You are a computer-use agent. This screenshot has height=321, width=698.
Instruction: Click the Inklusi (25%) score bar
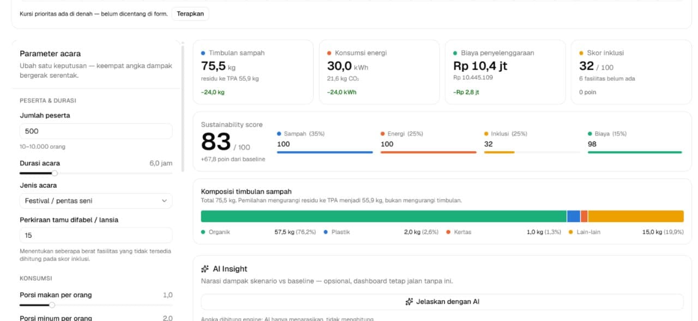532,152
